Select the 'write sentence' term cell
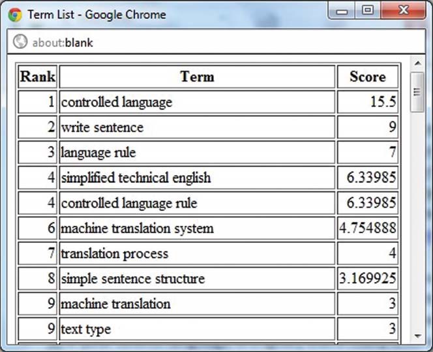Viewport: 433px width, 352px height. tap(197, 127)
